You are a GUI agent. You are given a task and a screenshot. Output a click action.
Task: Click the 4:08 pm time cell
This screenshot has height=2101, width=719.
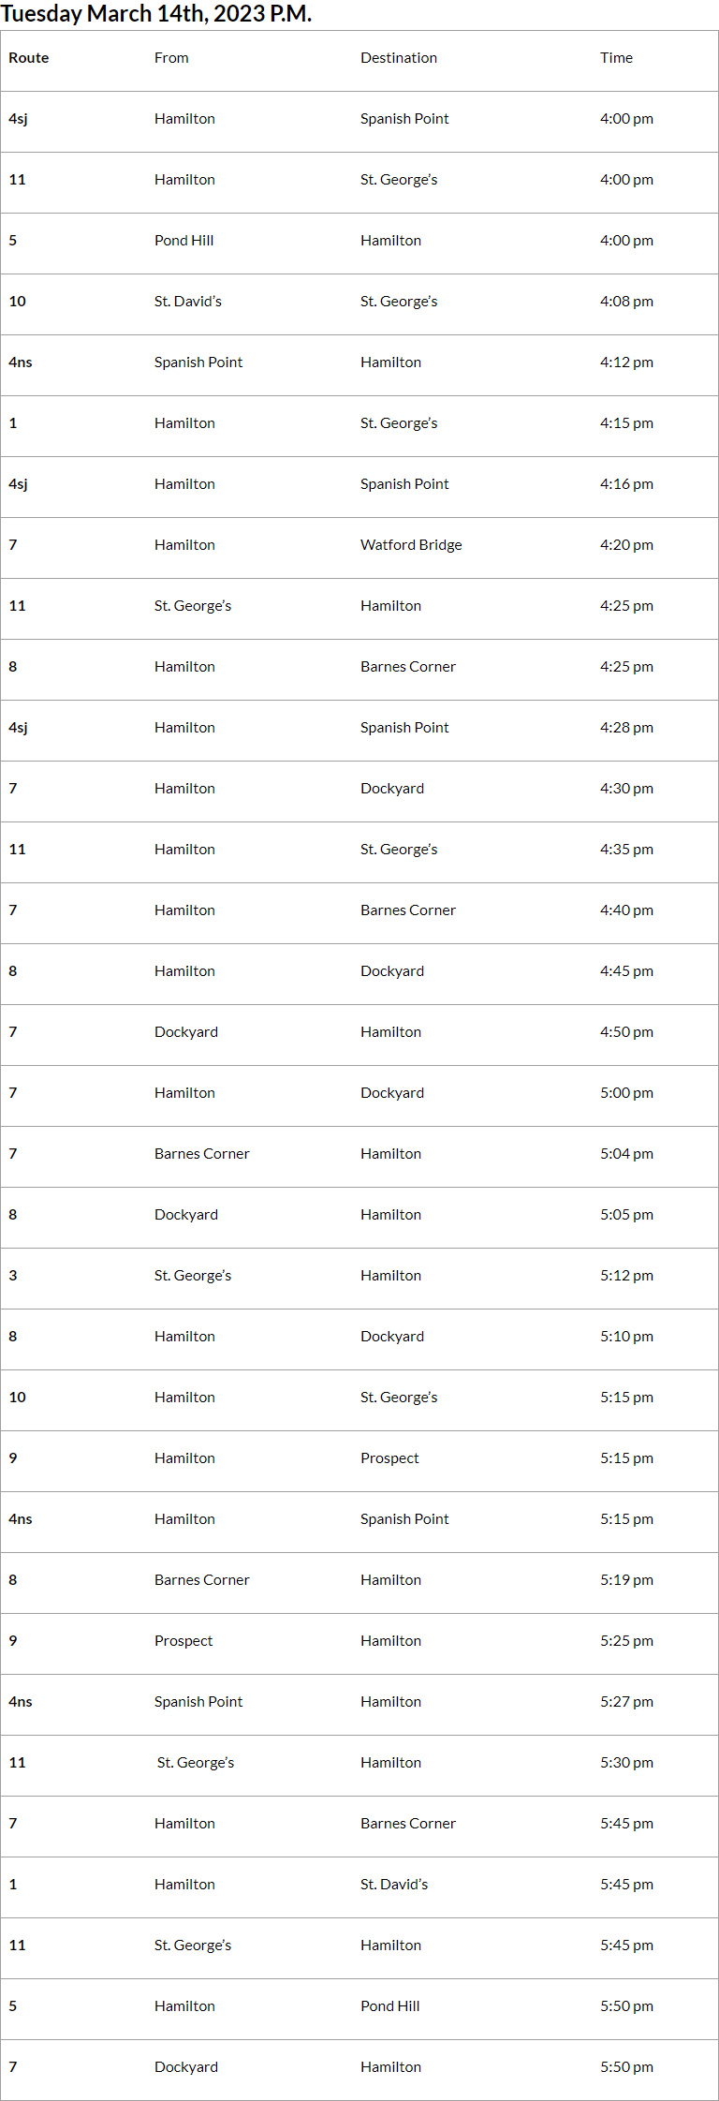click(x=626, y=302)
